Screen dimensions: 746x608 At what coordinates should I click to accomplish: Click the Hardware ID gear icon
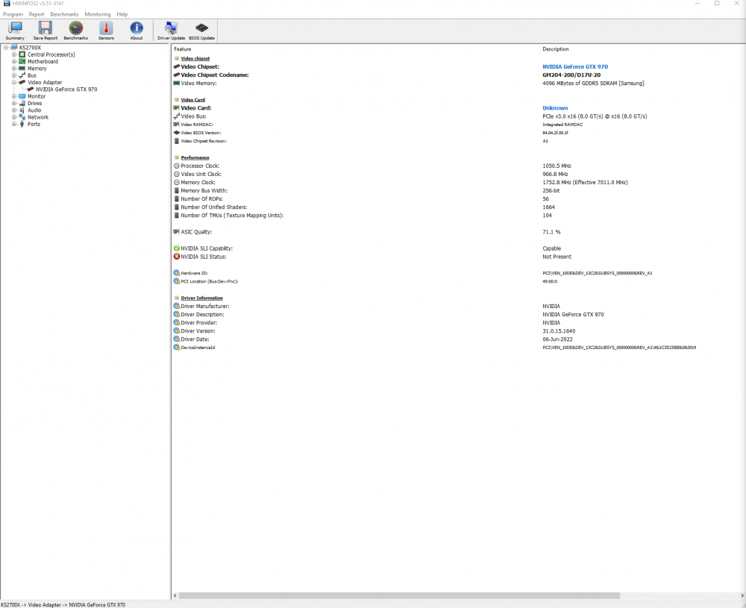(x=177, y=273)
